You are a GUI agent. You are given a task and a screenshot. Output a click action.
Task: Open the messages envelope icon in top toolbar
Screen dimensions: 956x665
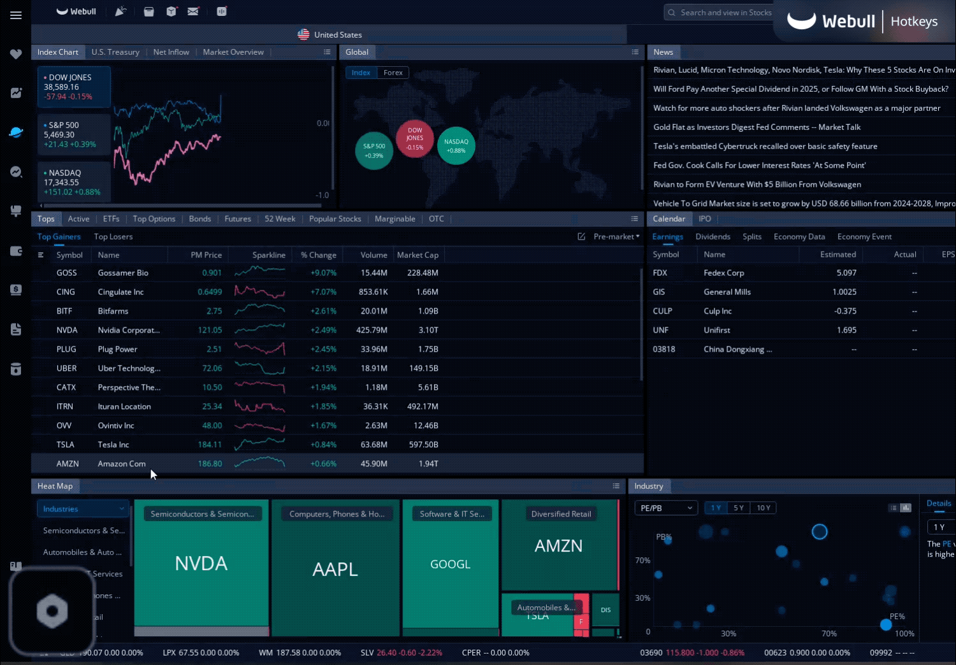[x=194, y=11]
